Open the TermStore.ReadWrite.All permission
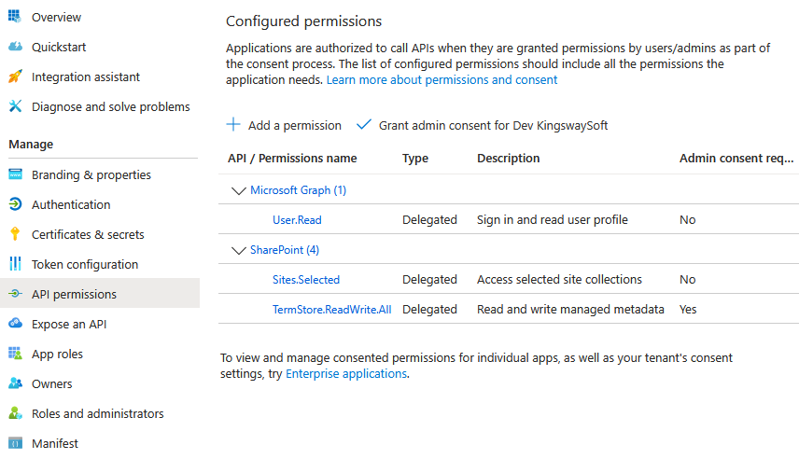 (331, 309)
